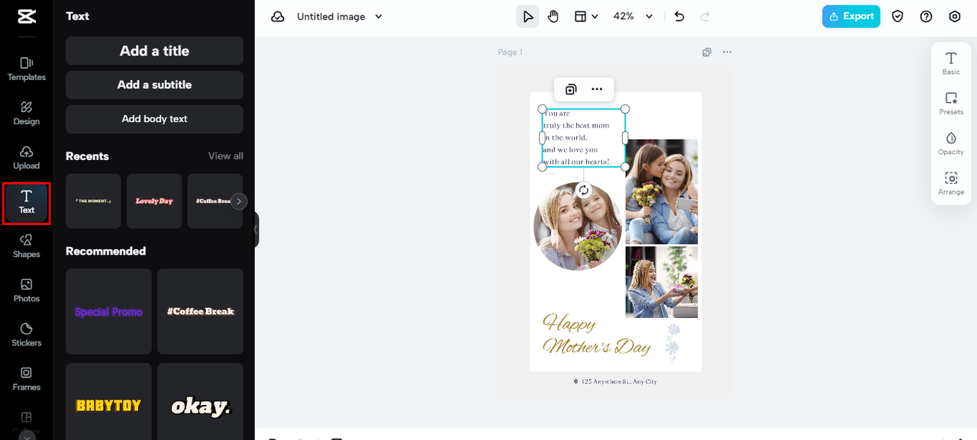
Task: Open text Presets panel
Action: [951, 103]
